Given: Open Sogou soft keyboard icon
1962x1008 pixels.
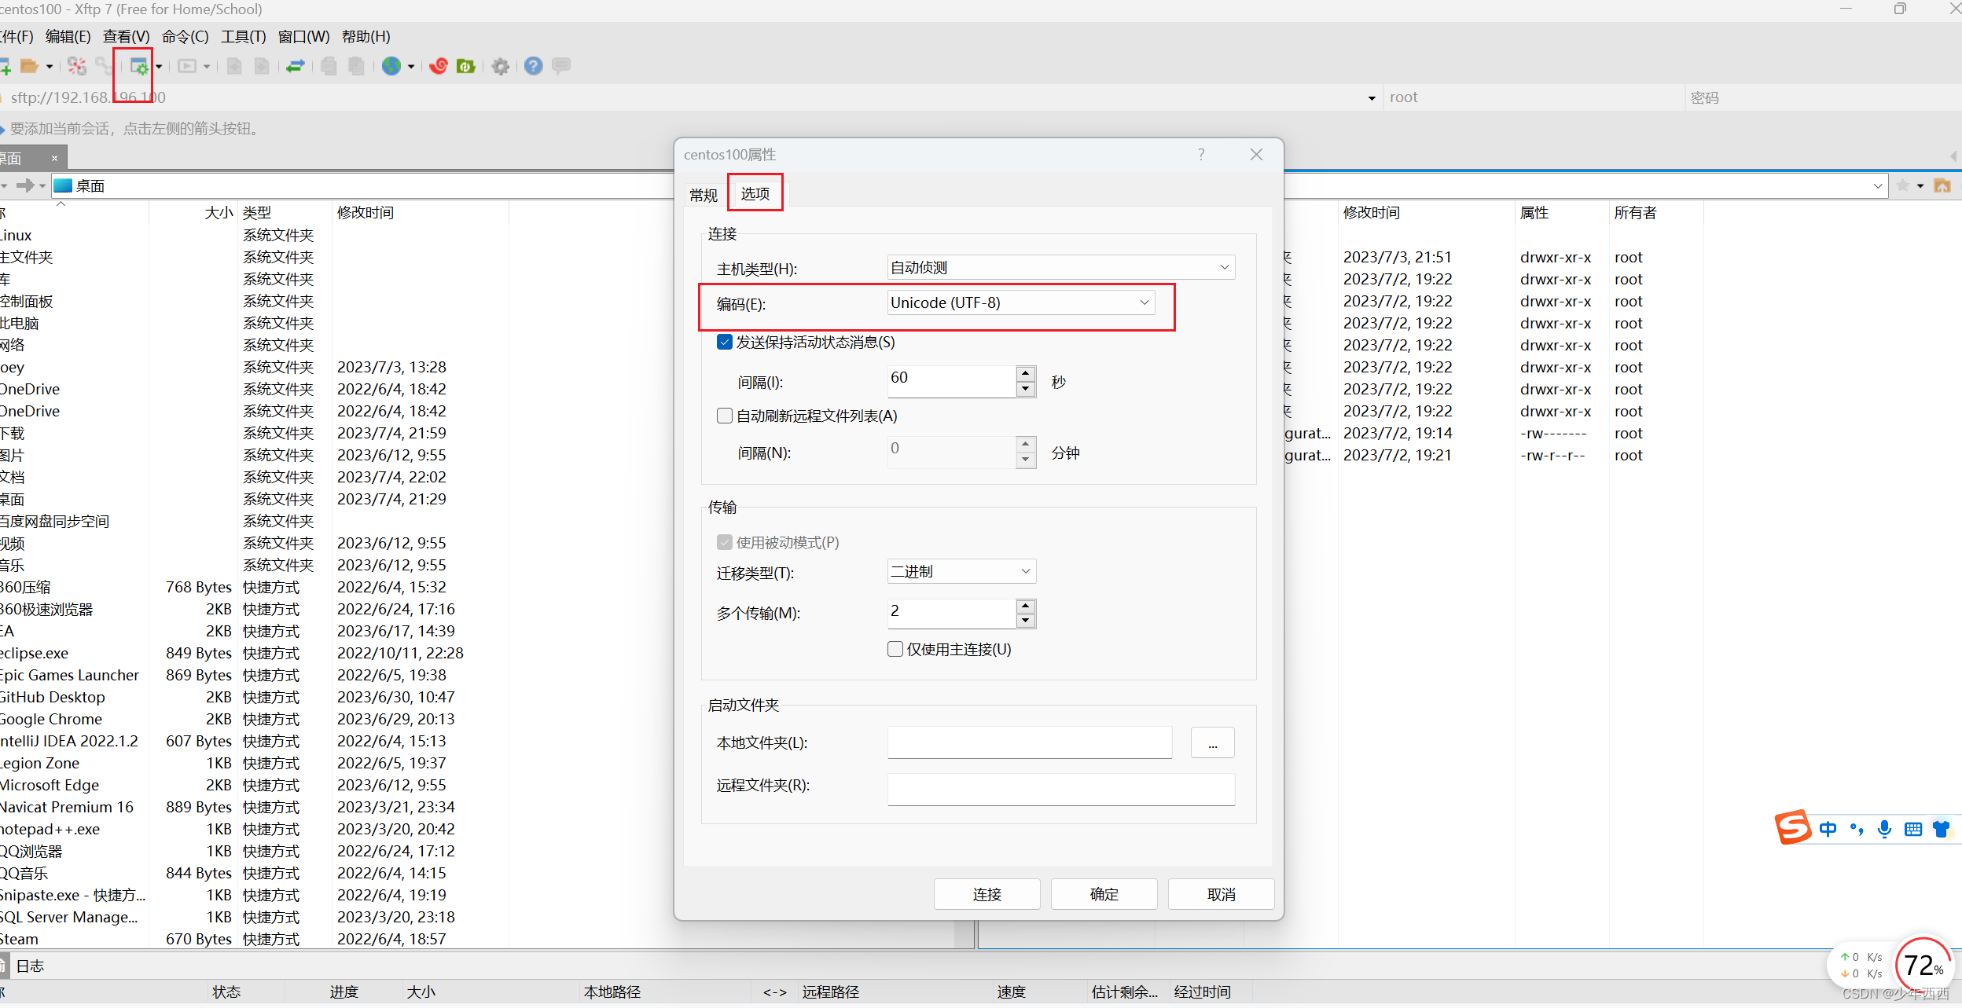Looking at the screenshot, I should point(1913,829).
